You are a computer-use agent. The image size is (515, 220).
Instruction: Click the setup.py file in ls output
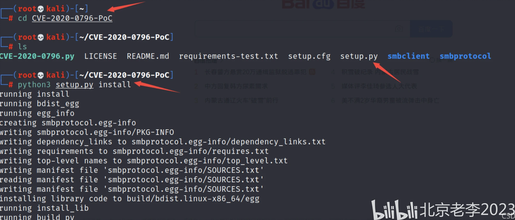pyautogui.click(x=359, y=56)
